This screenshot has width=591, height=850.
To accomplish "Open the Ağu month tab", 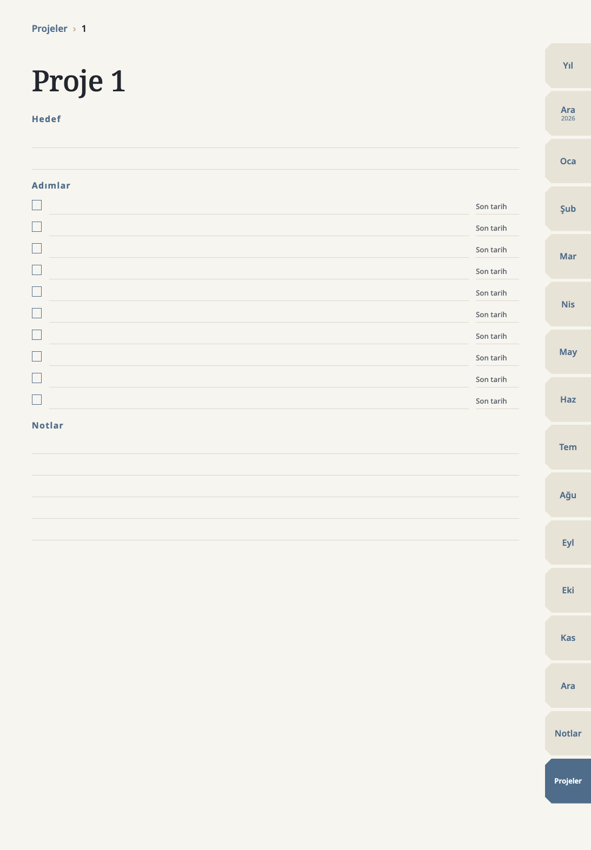I will pyautogui.click(x=568, y=495).
